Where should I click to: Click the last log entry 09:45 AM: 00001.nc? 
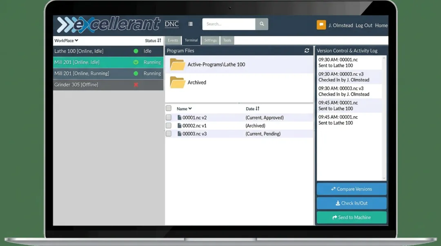[x=350, y=120]
